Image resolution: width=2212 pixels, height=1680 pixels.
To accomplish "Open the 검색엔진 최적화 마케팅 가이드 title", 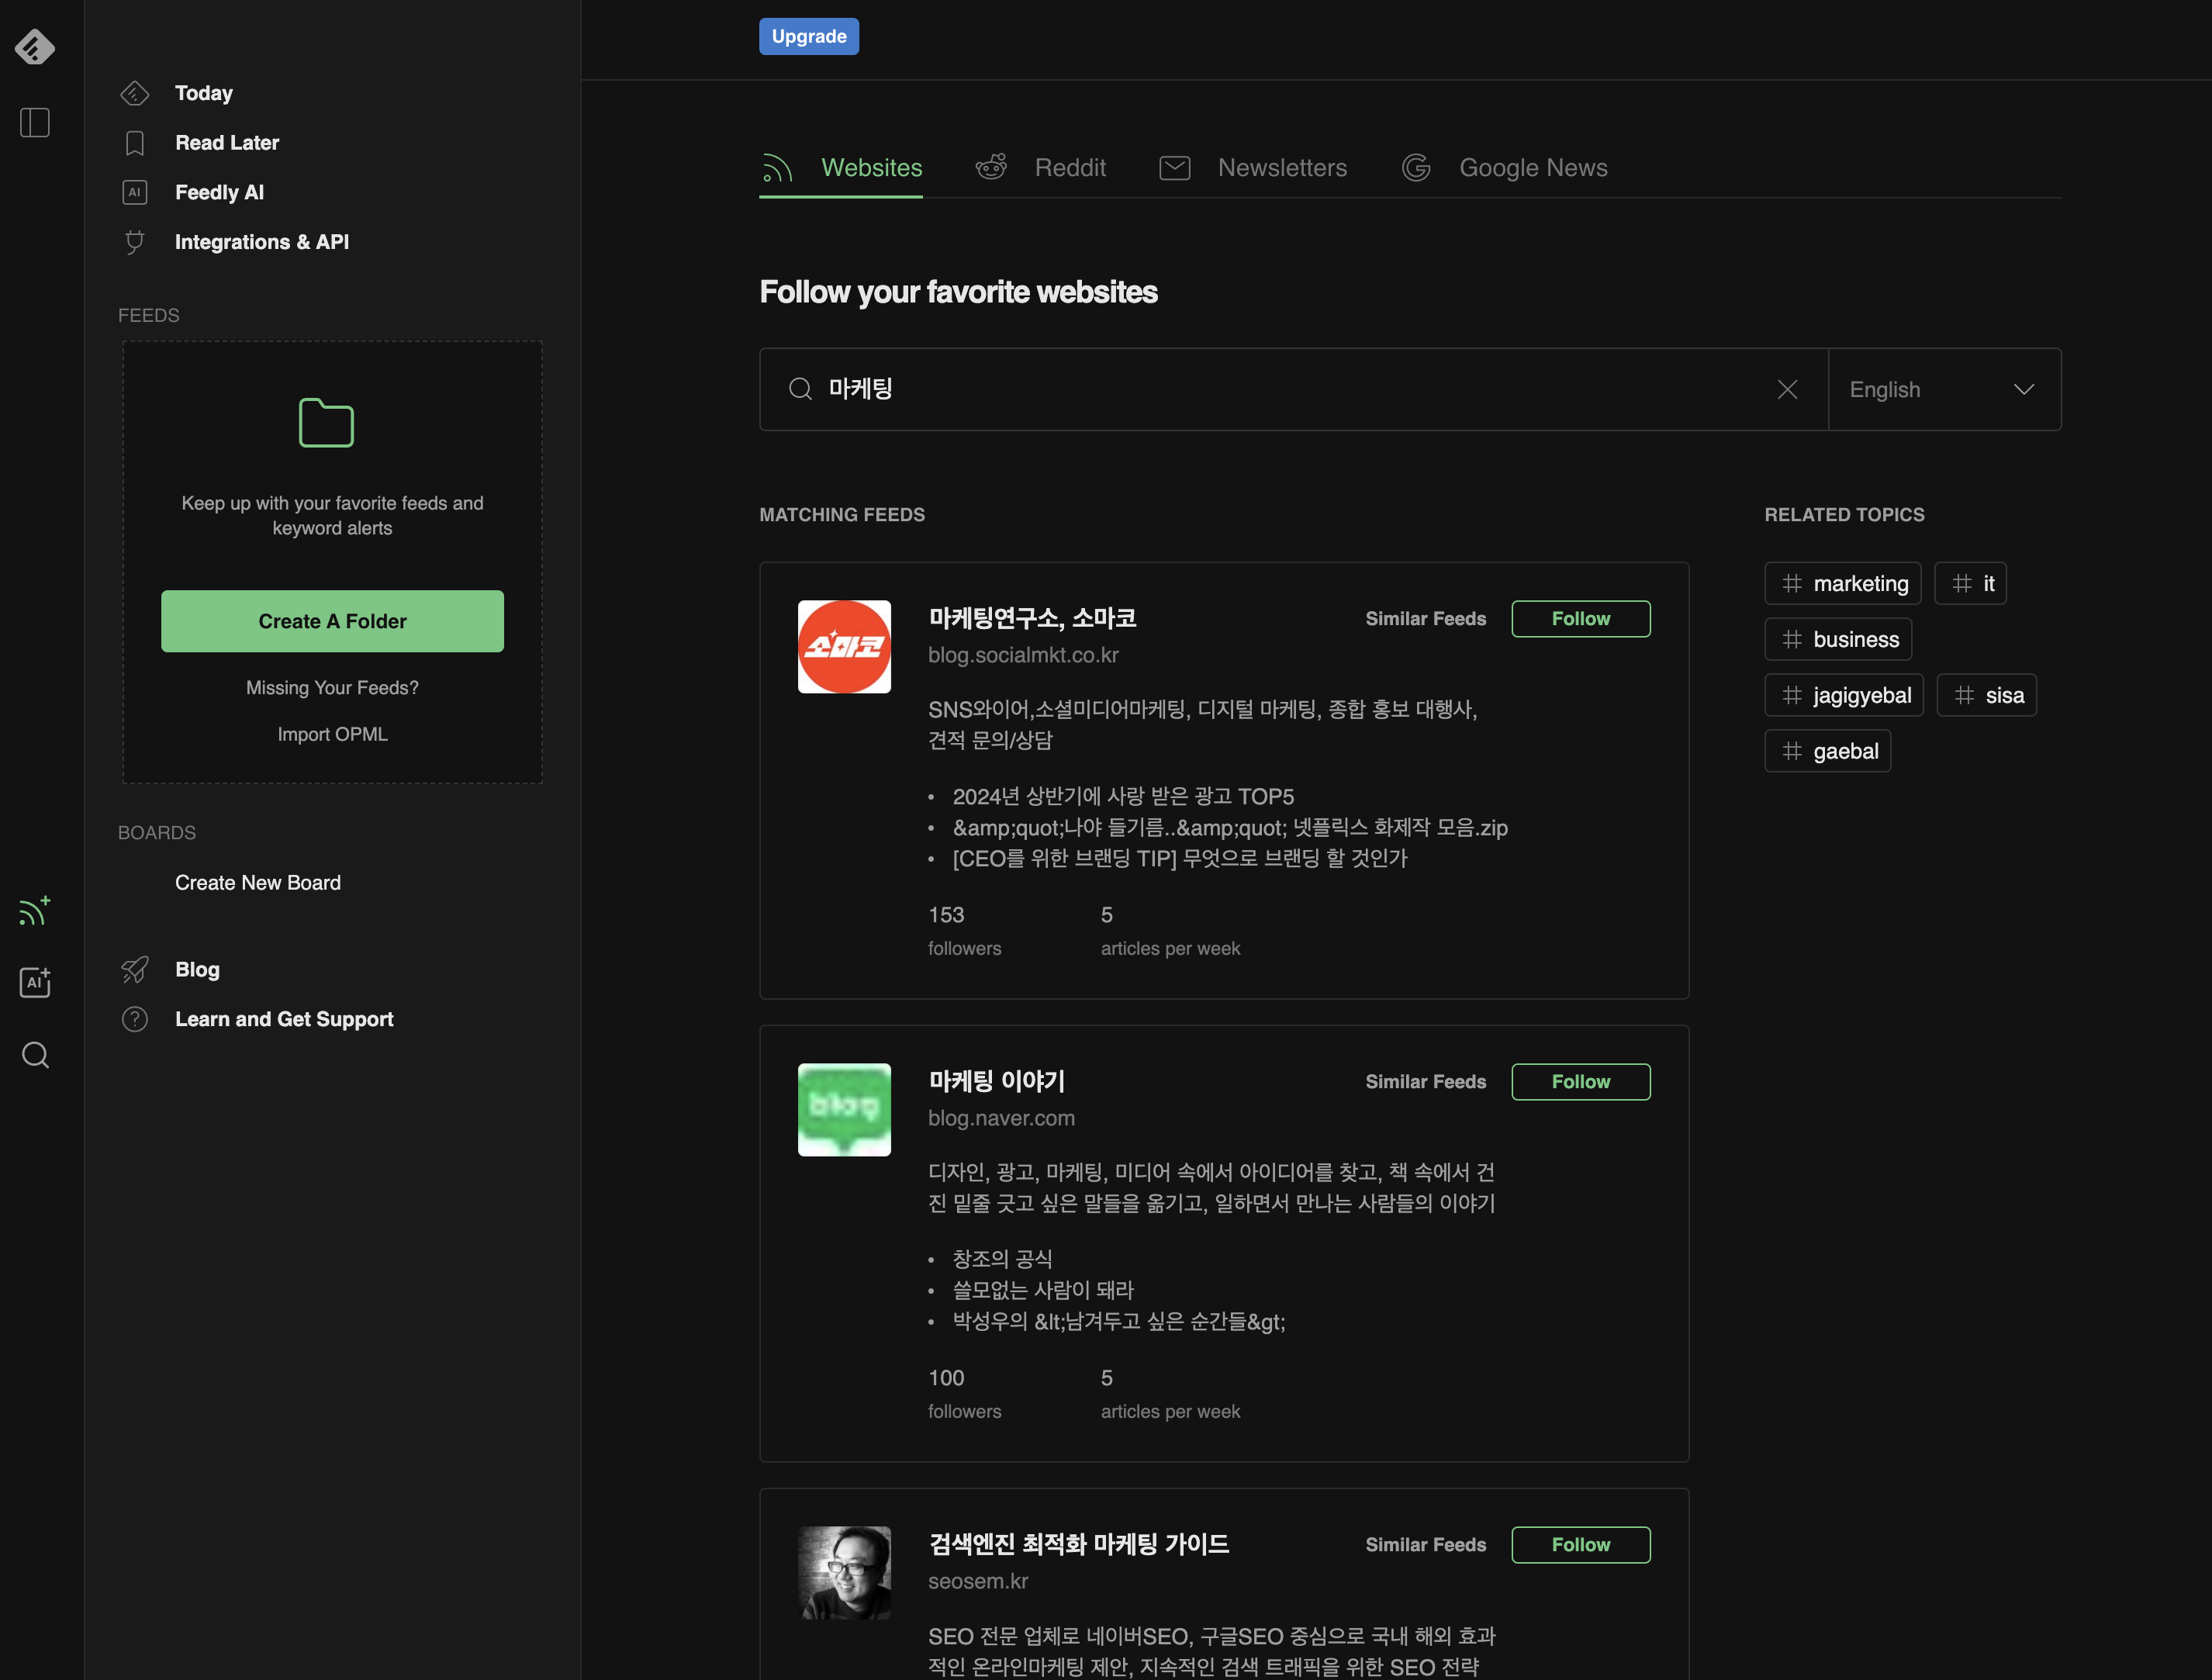I will (x=1079, y=1544).
